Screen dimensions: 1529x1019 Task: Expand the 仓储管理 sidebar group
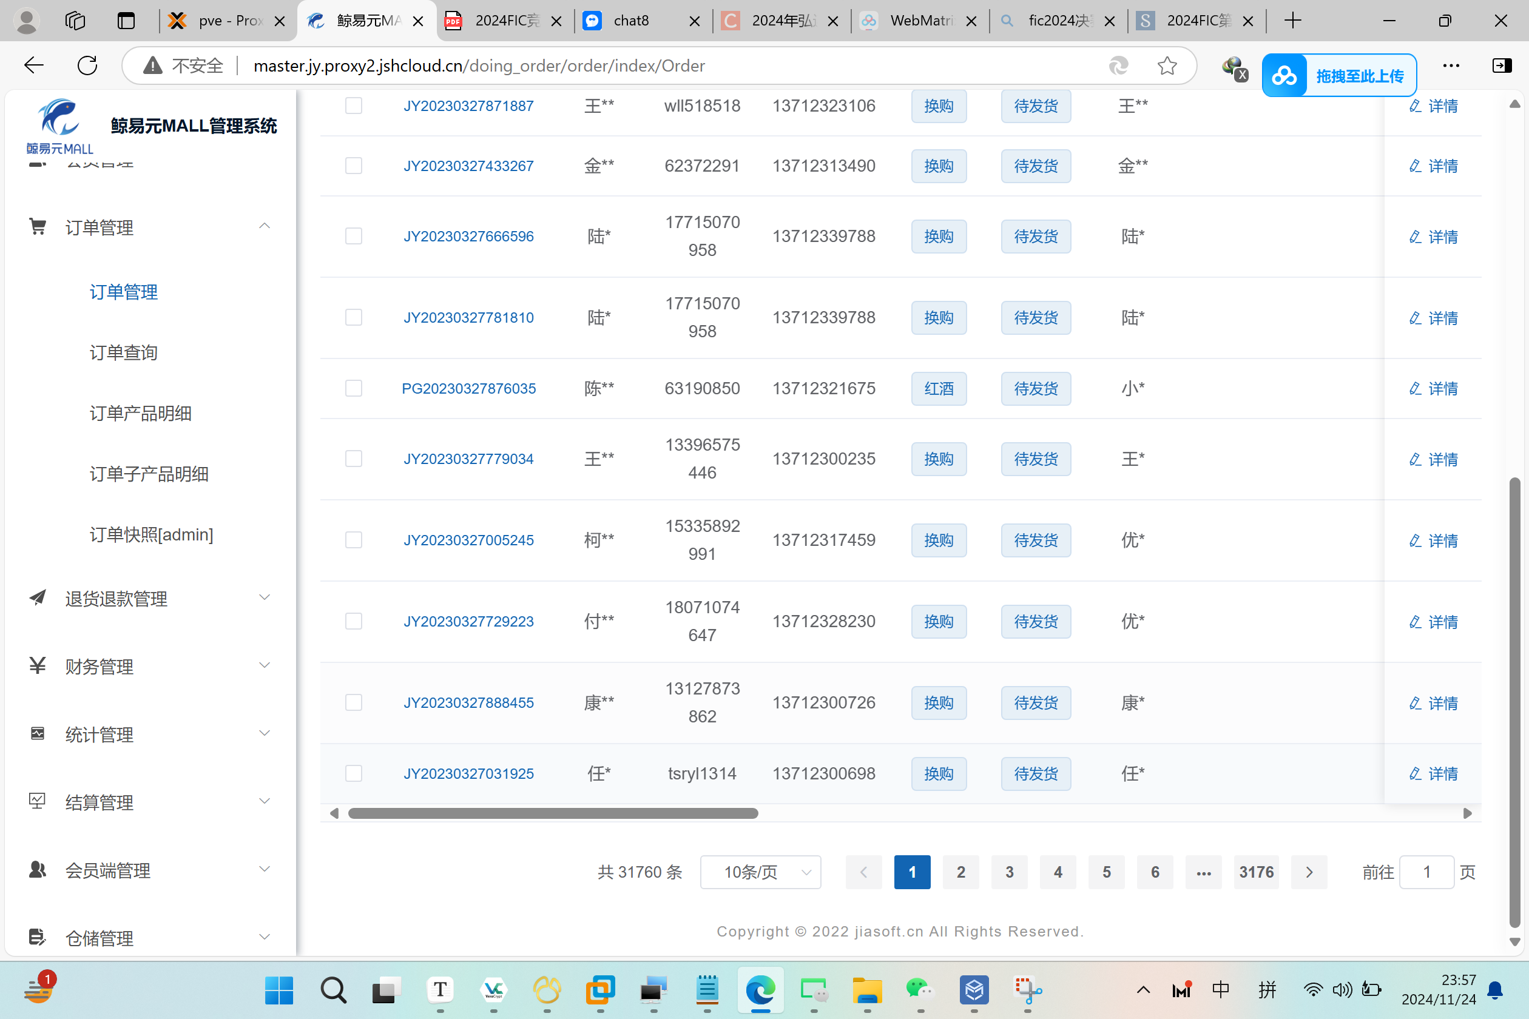[x=264, y=937]
